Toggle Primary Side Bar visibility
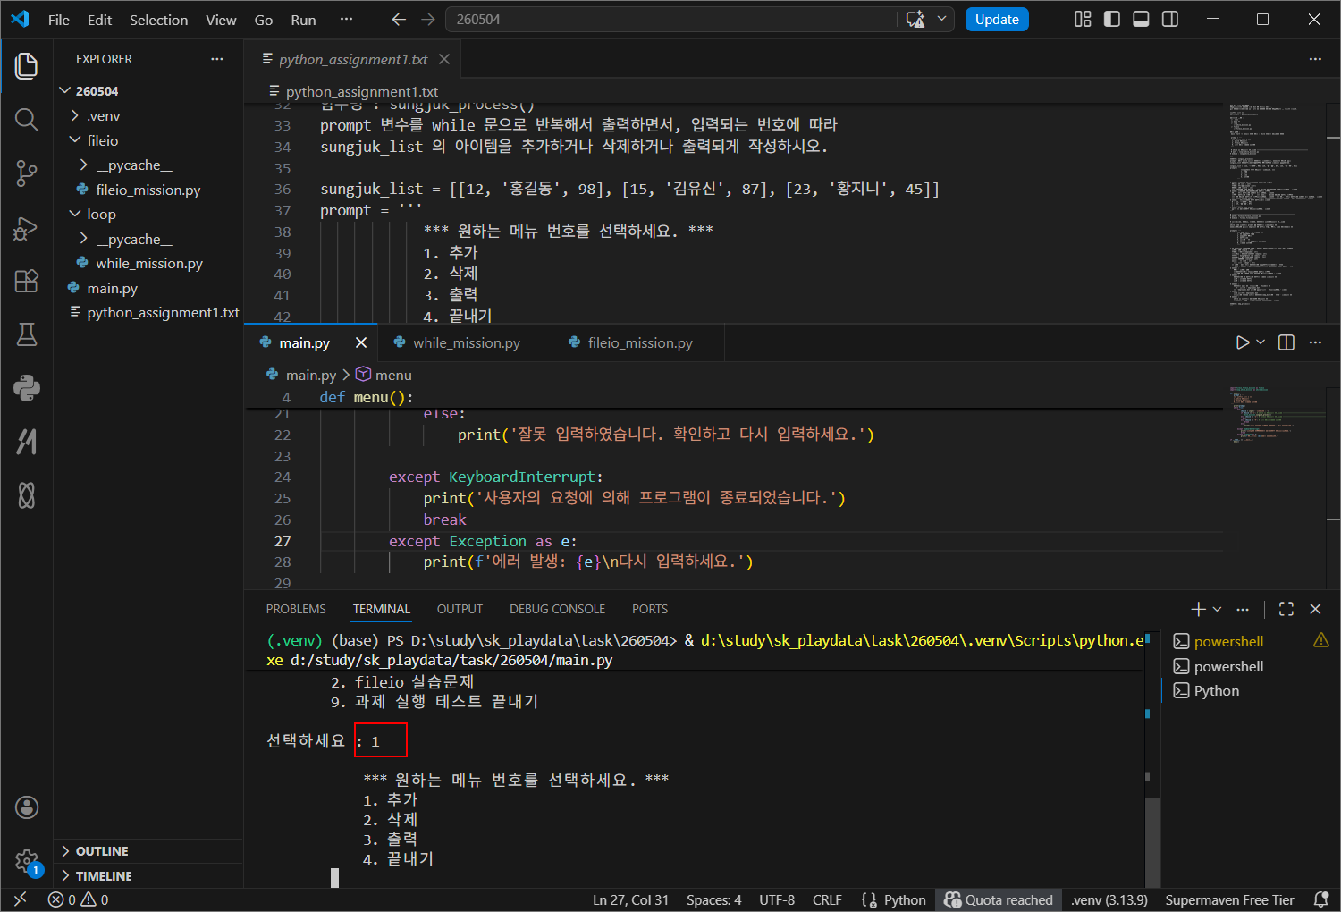1341x912 pixels. pyautogui.click(x=1112, y=19)
